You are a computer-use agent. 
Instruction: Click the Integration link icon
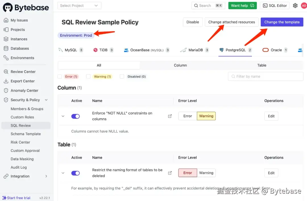click(x=6, y=176)
